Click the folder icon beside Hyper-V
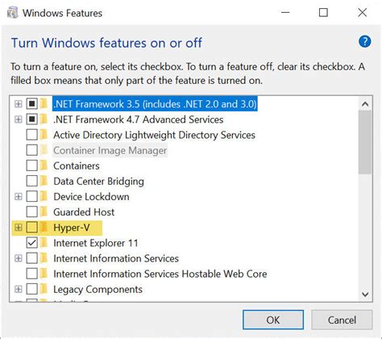Image resolution: width=382 pixels, height=339 pixels. click(x=44, y=228)
